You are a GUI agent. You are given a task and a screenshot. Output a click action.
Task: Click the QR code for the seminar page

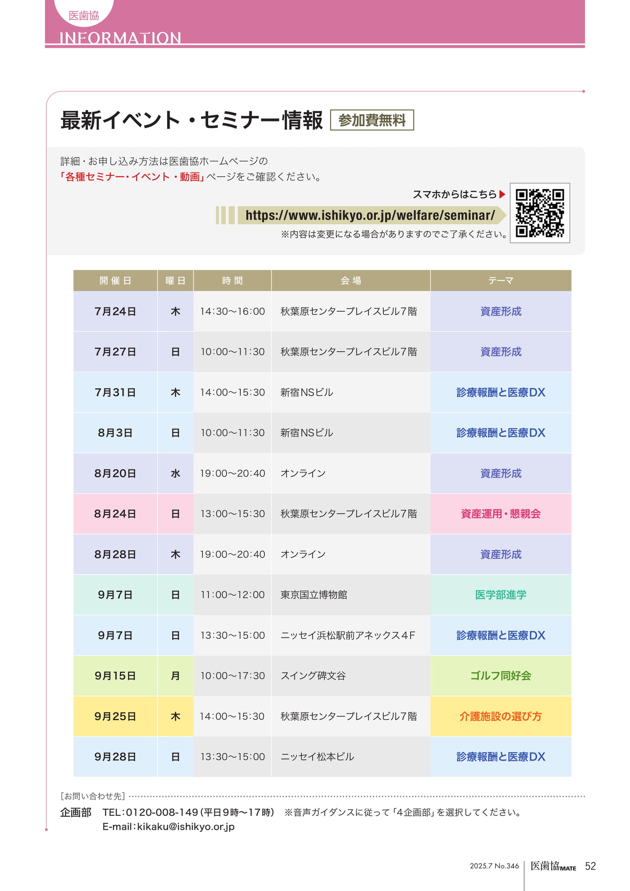(x=540, y=213)
